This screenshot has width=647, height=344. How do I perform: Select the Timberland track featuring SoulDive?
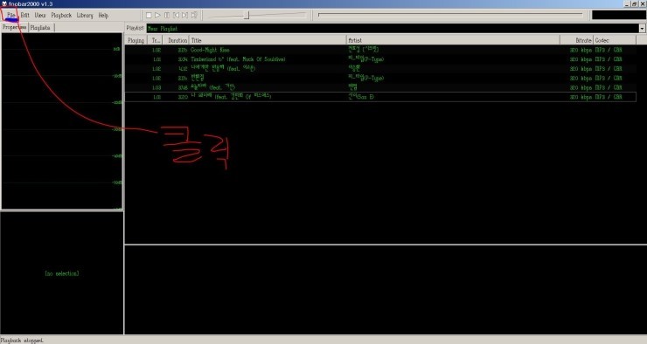[x=238, y=59]
